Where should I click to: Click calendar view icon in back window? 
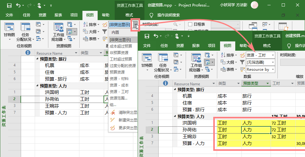[38, 32]
